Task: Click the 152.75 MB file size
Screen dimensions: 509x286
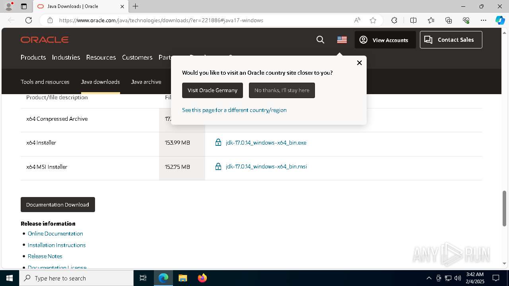Action: click(177, 167)
